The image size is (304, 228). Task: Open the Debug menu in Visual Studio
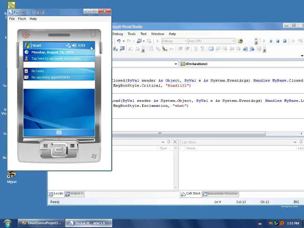coord(118,34)
